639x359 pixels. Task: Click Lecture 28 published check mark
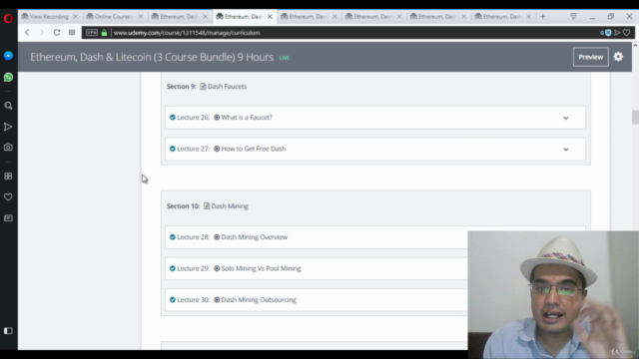173,237
